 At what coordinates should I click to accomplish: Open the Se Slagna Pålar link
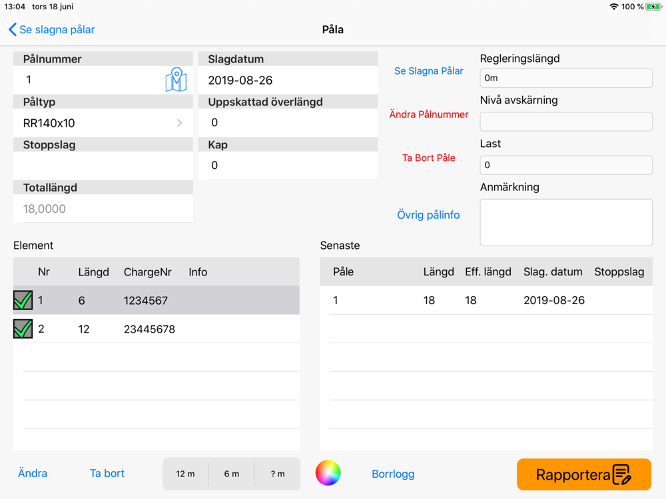tap(428, 71)
